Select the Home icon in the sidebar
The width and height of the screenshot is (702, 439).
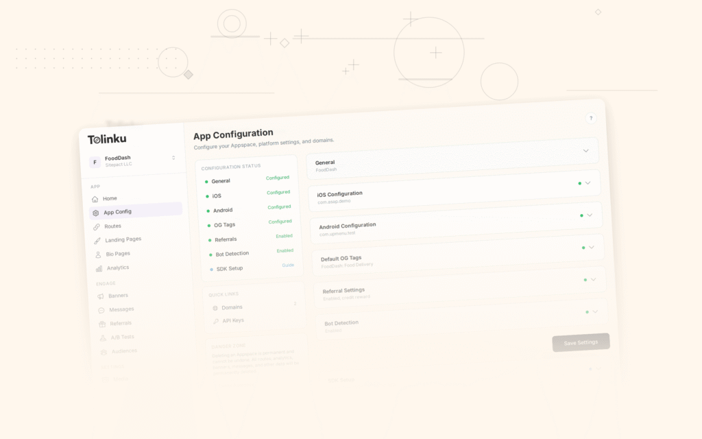point(95,198)
